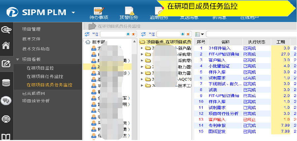Click the 专利申报 task name link

[217, 125]
